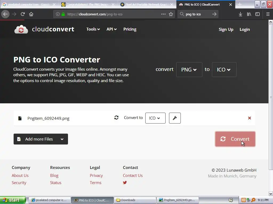Close the Pixel Art Portable Network tab
The width and height of the screenshot is (273, 204).
[x=172, y=5]
